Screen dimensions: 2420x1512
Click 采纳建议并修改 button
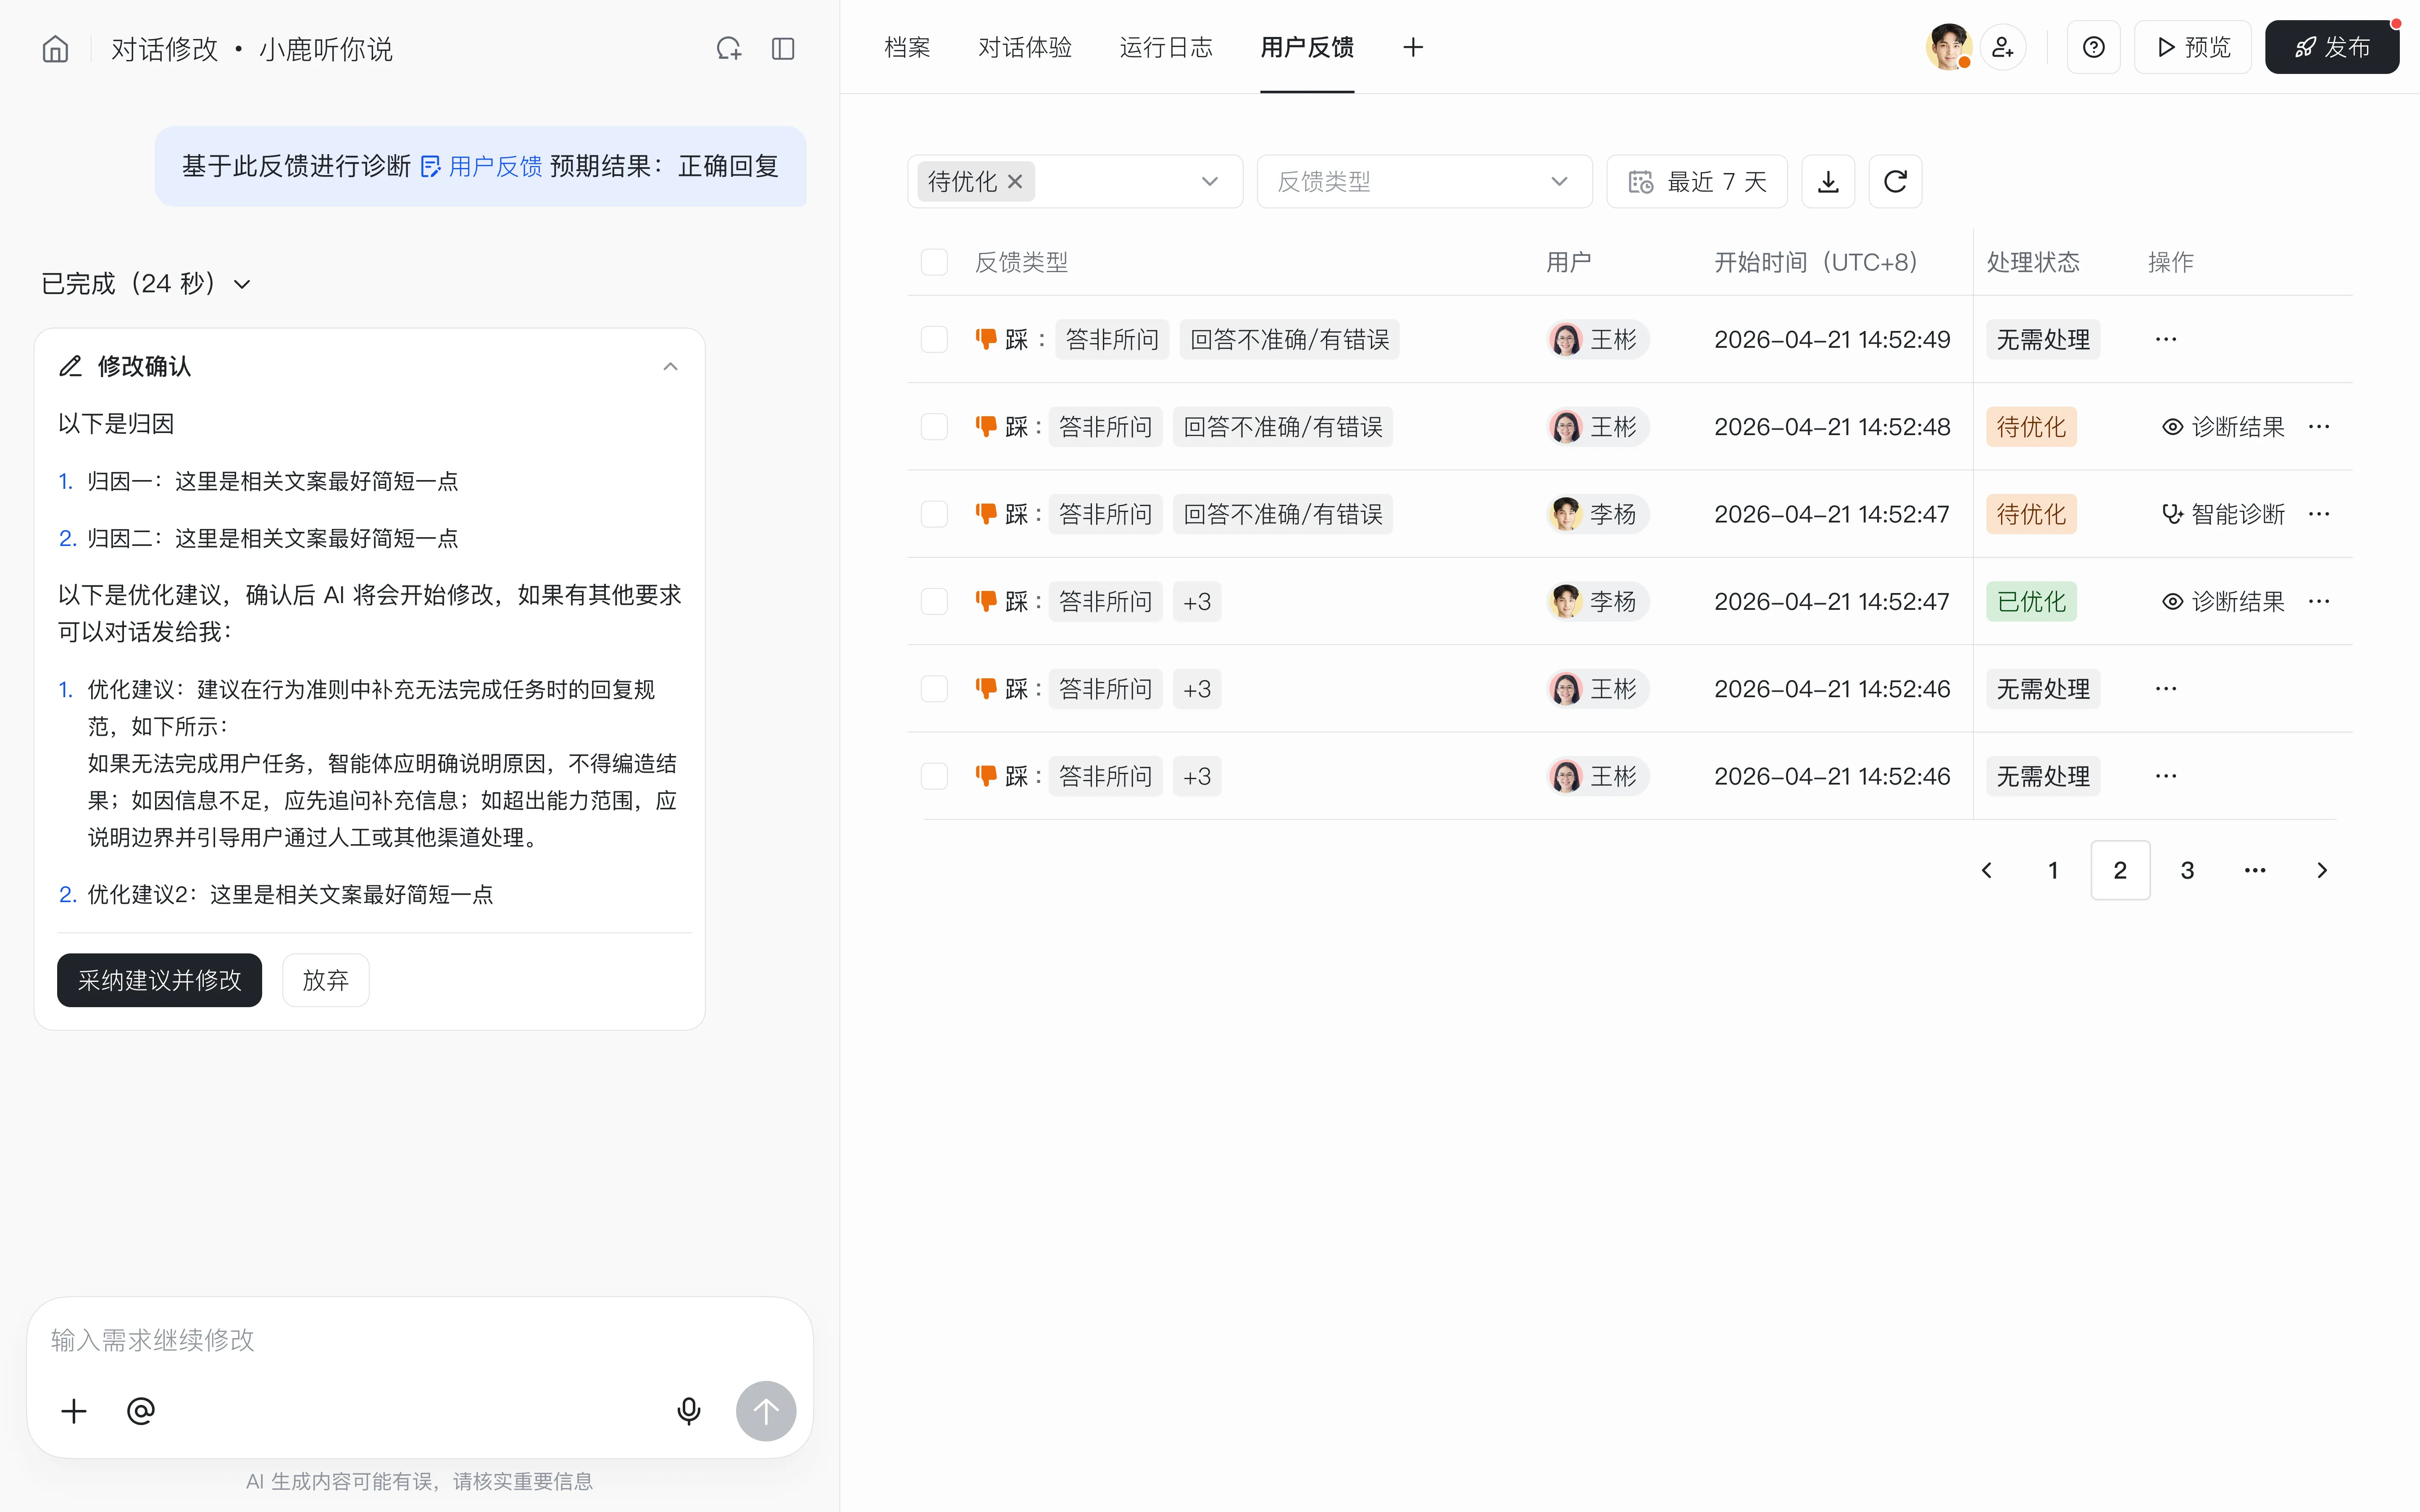(159, 980)
